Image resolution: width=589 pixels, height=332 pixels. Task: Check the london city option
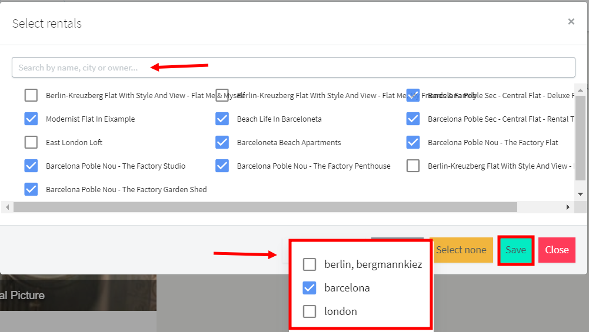(310, 311)
